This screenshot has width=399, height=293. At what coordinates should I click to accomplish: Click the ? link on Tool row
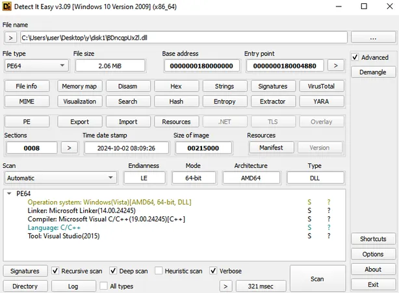click(329, 236)
